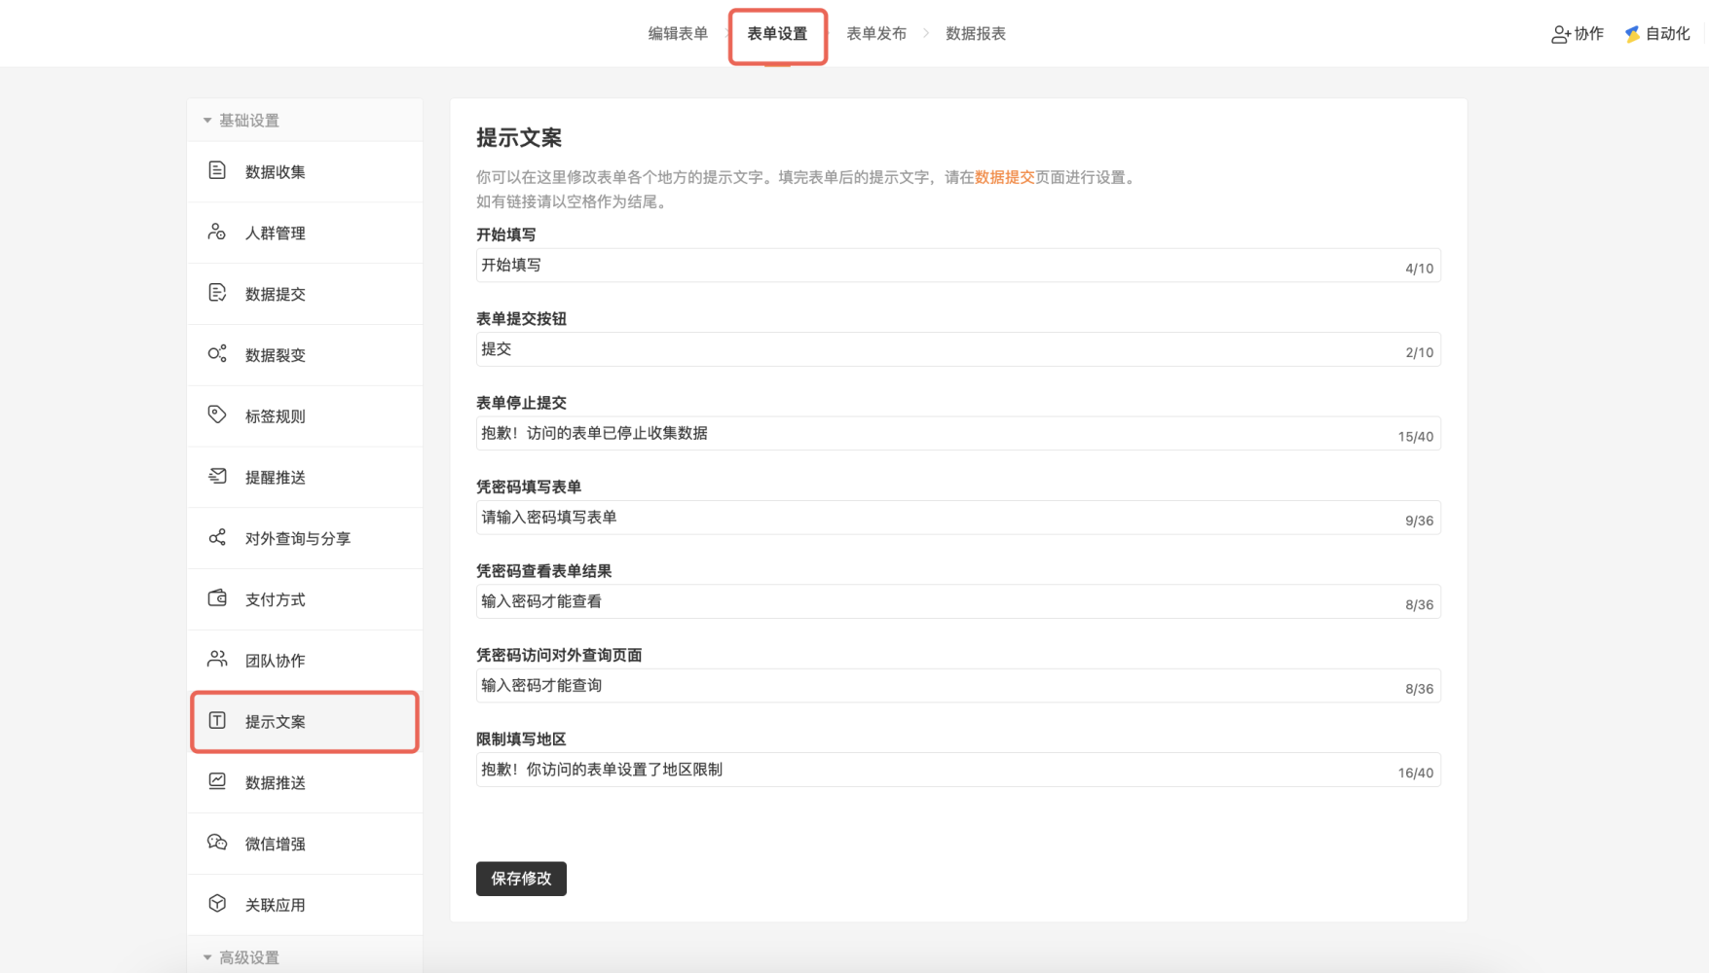Click the 数据收集 sidebar icon
The height and width of the screenshot is (973, 1709).
(x=217, y=171)
